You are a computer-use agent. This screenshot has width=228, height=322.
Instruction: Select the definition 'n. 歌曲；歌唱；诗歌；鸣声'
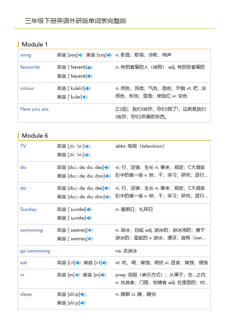point(143,55)
